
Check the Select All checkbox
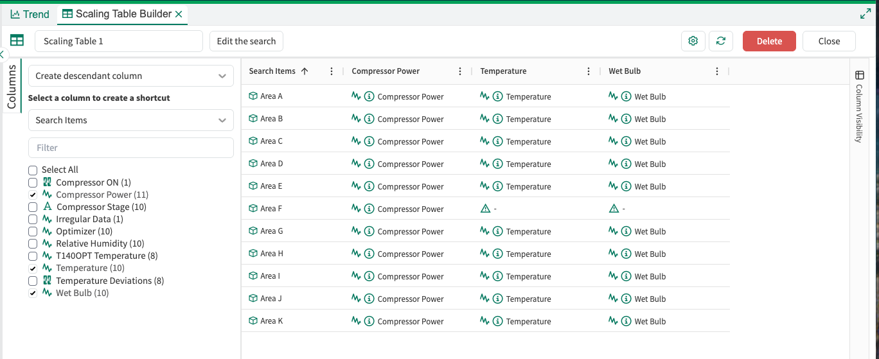tap(33, 170)
